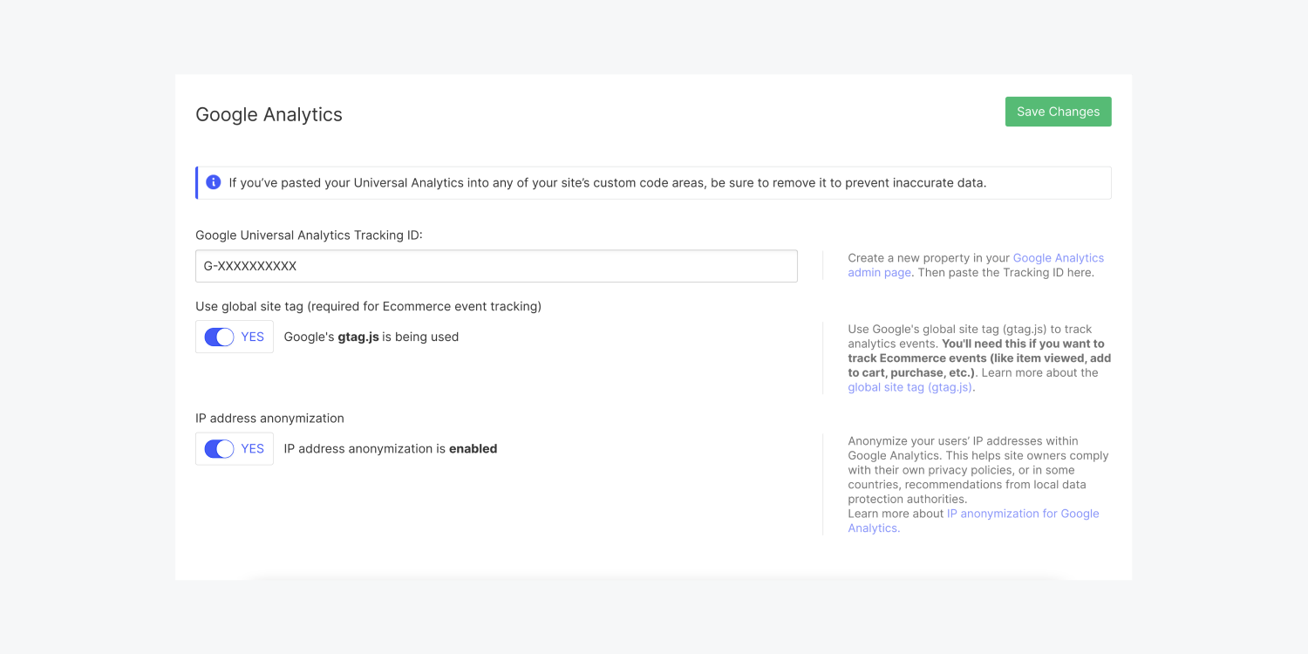Image resolution: width=1308 pixels, height=654 pixels.
Task: Disable the IP address anonymization switch
Action: 219,448
